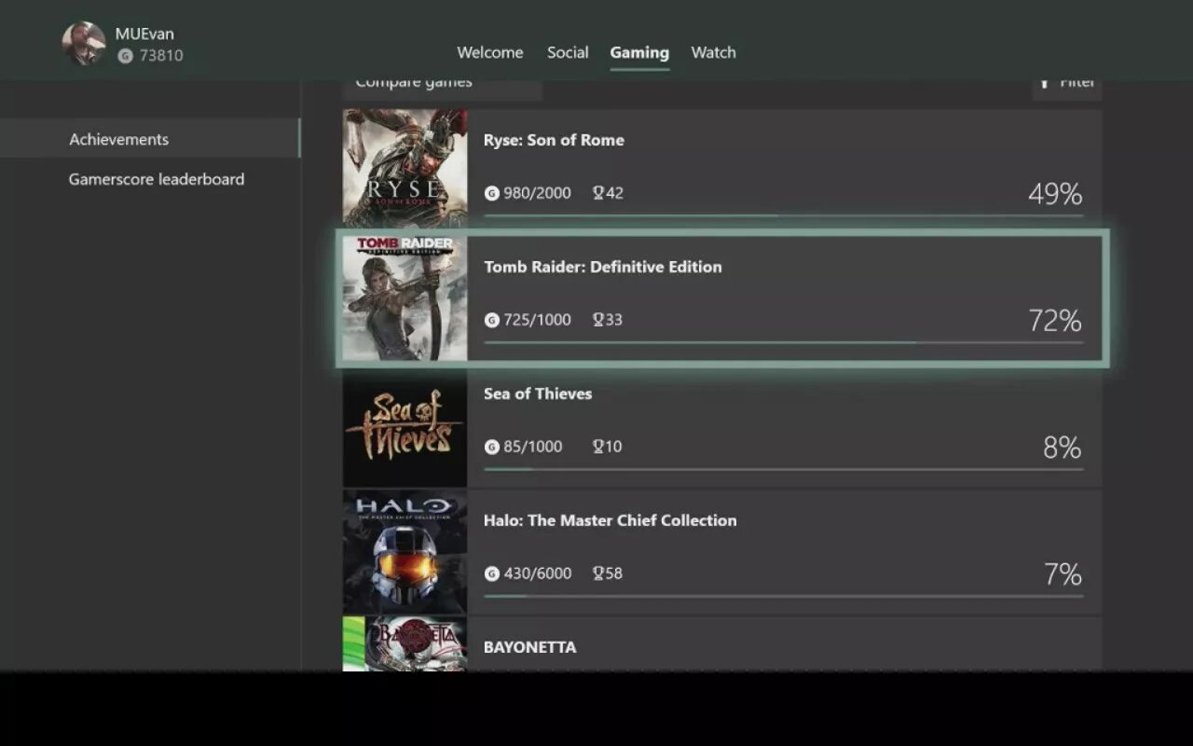
Task: Click gamerscore icon next to 85/1000
Action: (x=492, y=447)
